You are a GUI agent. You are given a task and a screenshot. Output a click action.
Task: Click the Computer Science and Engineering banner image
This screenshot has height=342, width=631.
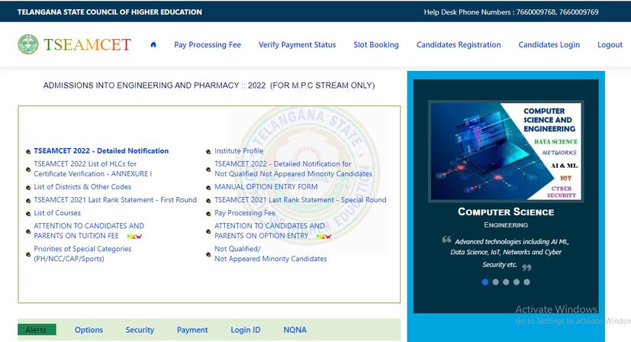(506, 151)
